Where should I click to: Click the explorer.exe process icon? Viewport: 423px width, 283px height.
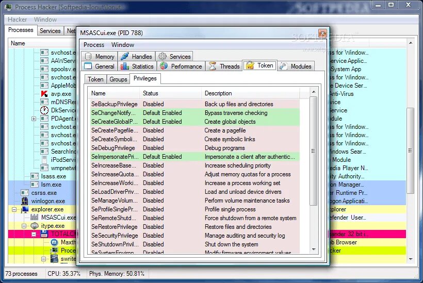coord(25,209)
